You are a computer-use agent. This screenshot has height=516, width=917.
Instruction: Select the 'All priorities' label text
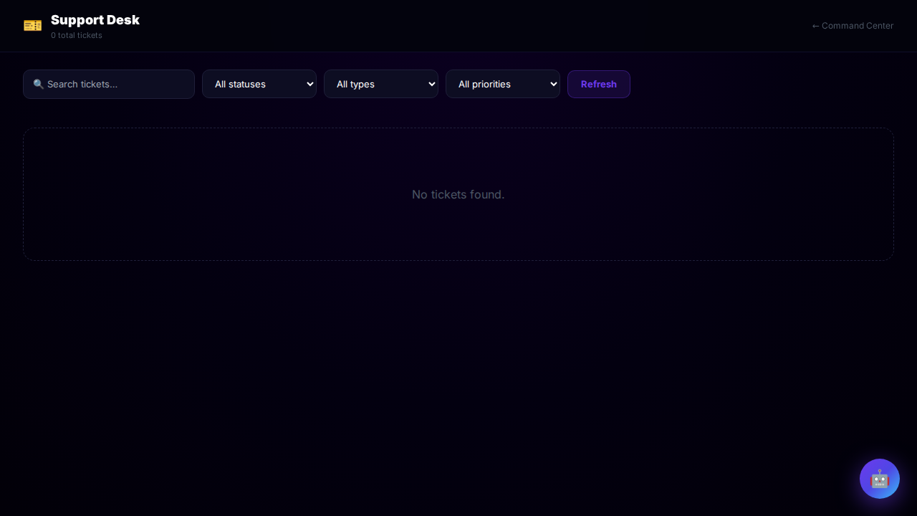tap(484, 85)
